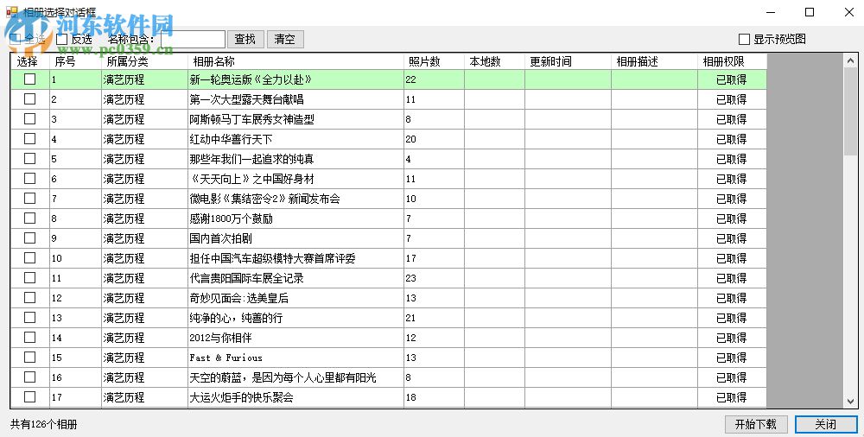864x437 pixels.
Task: Click the 更新时间 column header
Action: point(568,61)
